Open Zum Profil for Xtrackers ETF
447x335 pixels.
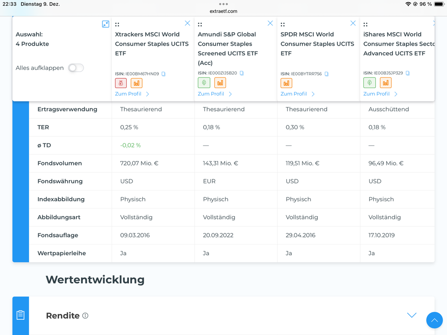point(132,94)
